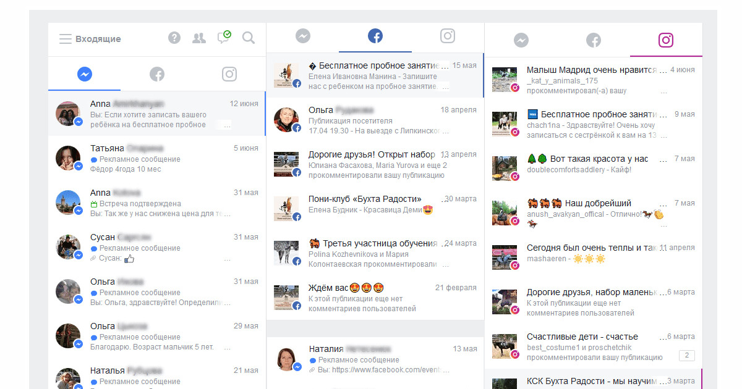Click the comment count badge showing 2
This screenshot has height=389, width=742.
coord(686,356)
